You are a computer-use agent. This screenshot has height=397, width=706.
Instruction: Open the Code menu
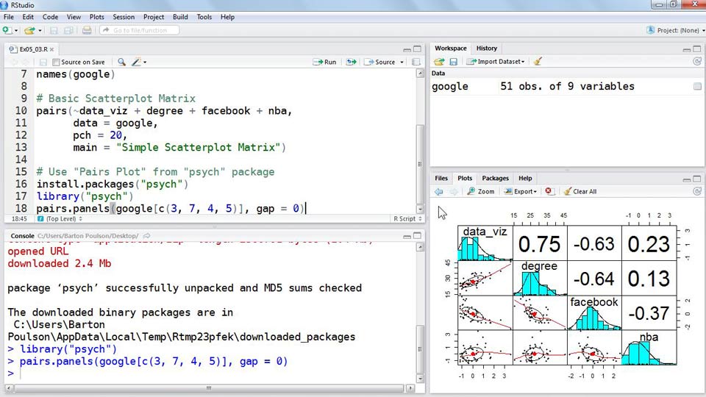pos(50,17)
